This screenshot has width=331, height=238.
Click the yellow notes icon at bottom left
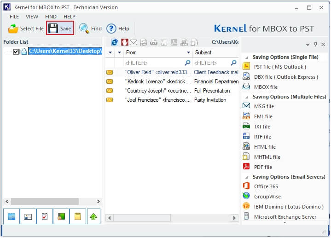coord(78,216)
